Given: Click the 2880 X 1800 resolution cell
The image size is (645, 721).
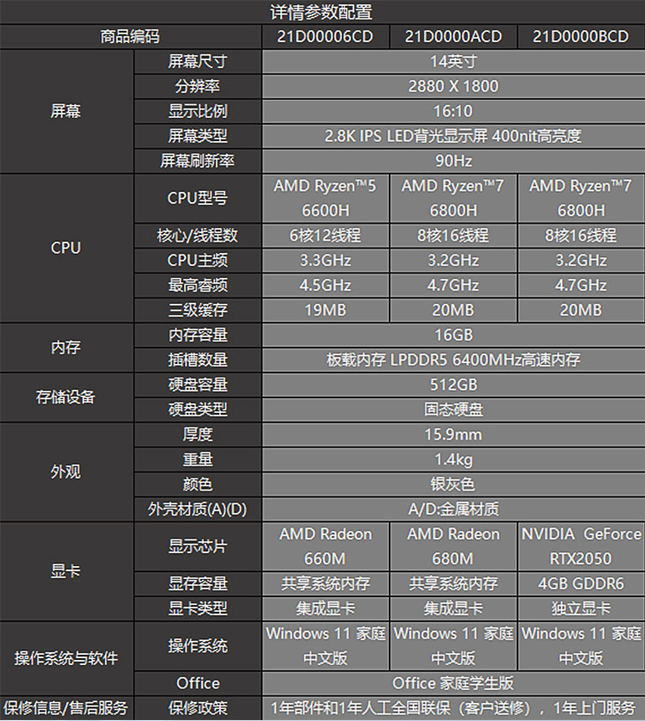Looking at the screenshot, I should click(x=453, y=86).
